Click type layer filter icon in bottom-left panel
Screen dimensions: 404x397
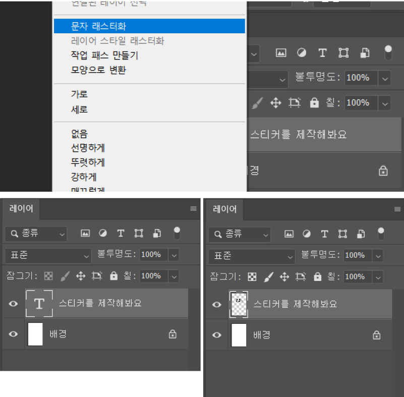click(x=121, y=233)
